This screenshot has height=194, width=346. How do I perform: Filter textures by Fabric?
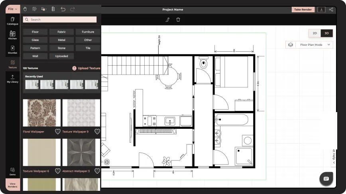[x=61, y=32]
